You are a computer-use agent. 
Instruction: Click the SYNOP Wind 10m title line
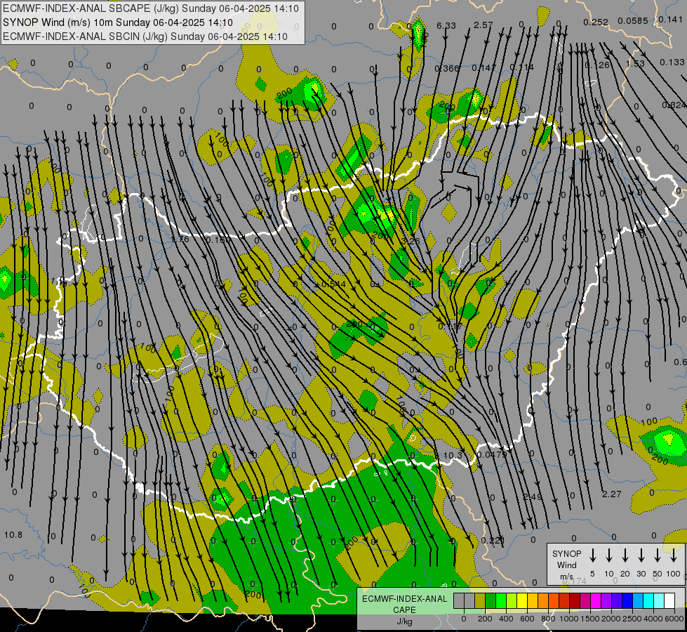point(117,22)
